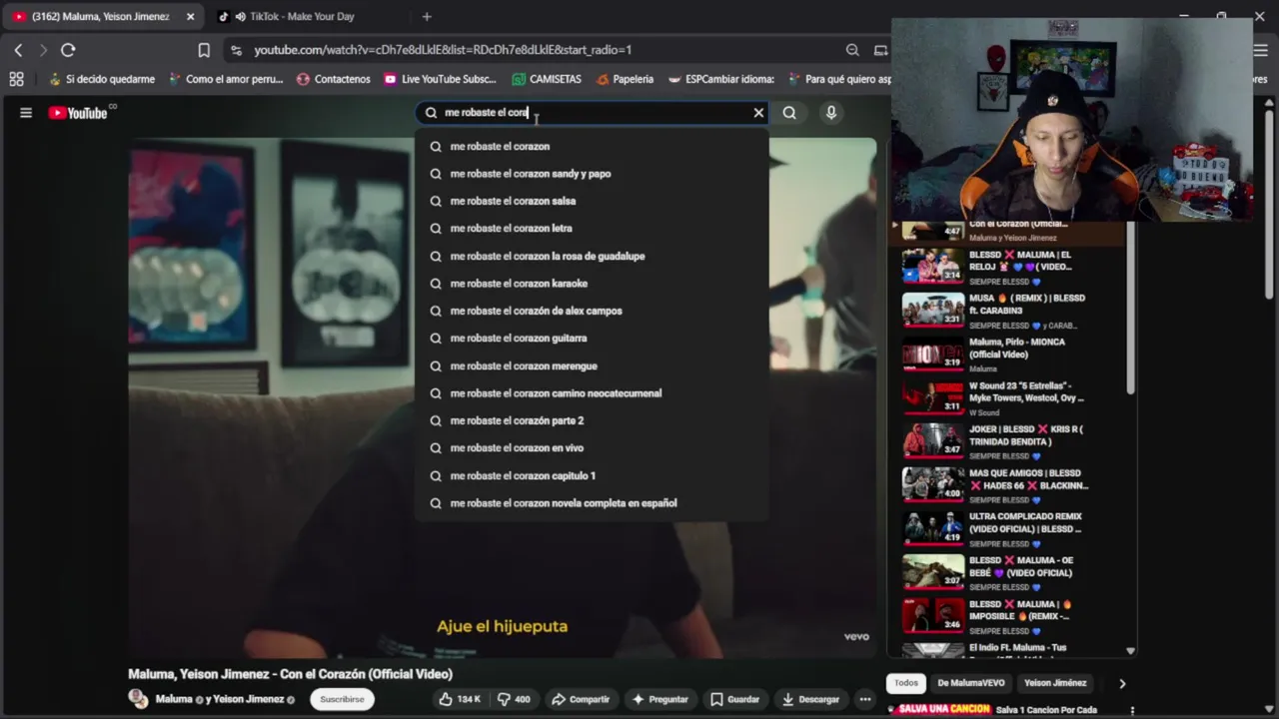This screenshot has height=719, width=1279.
Task: Select suggestion ending 'parte 2'
Action: point(592,420)
